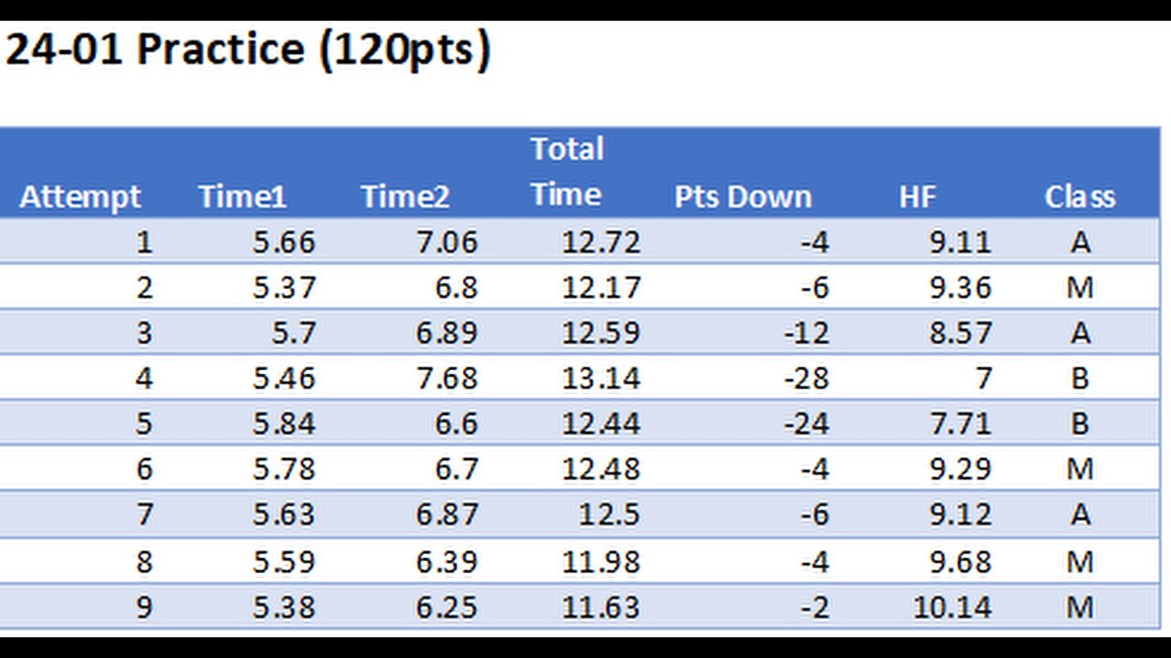The image size is (1171, 658).
Task: Click Pts Down cell showing -28
Action: (x=806, y=378)
